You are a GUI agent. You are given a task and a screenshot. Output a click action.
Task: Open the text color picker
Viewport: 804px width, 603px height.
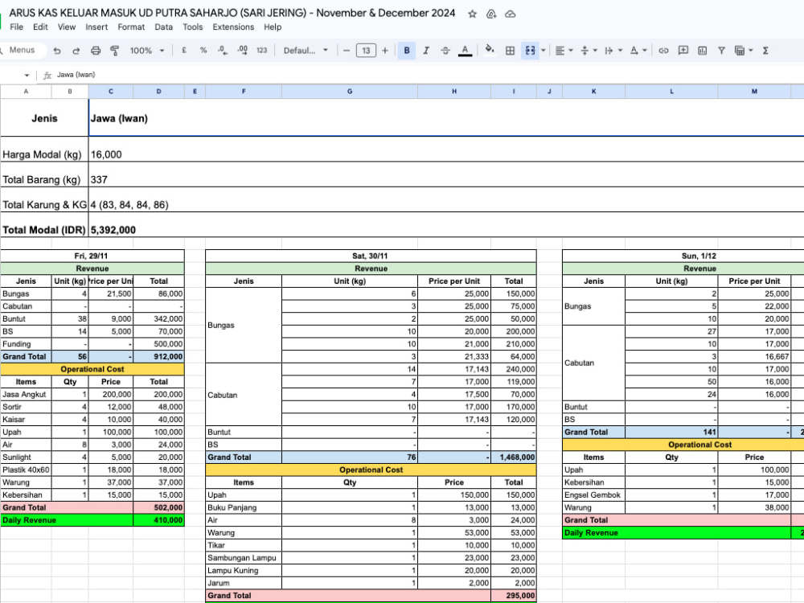click(465, 50)
